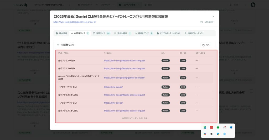Click the external link icon beside article URL
This screenshot has height=140, width=269.
[95, 22]
